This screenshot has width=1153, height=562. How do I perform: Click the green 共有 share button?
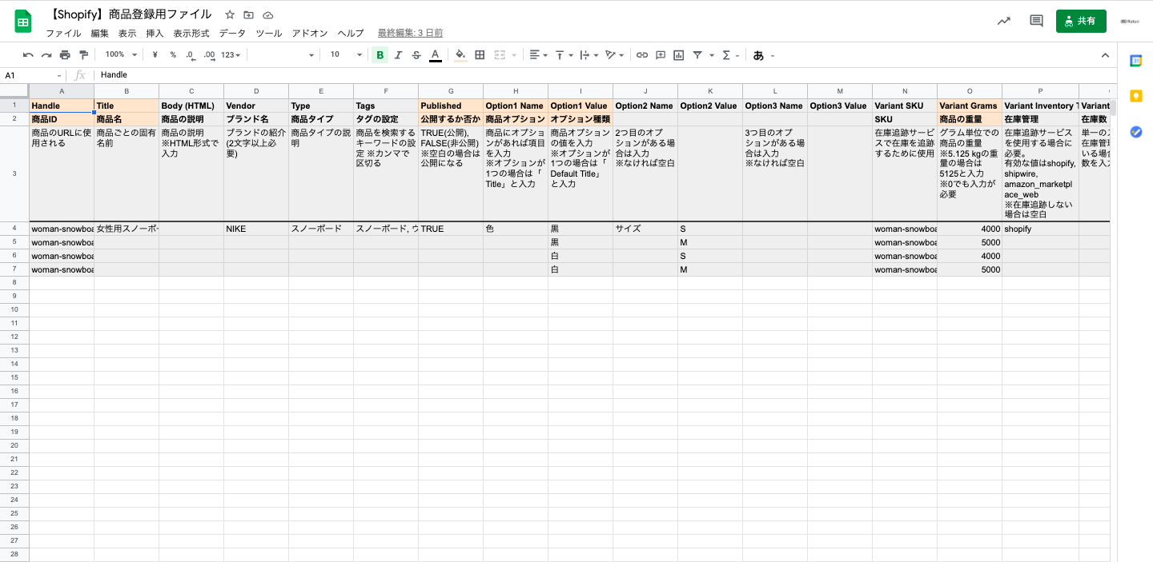[x=1081, y=22]
